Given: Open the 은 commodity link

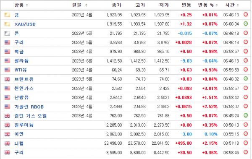Looking at the screenshot, I should click(17, 34).
